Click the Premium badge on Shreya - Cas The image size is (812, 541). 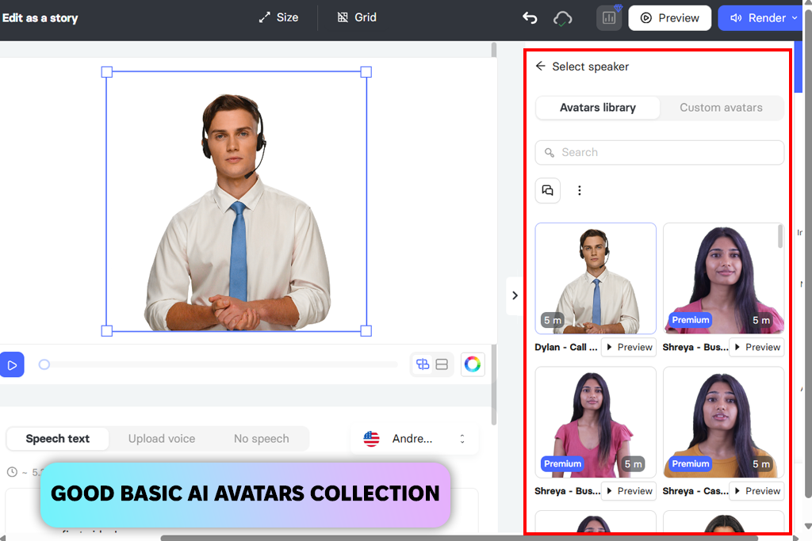point(691,464)
